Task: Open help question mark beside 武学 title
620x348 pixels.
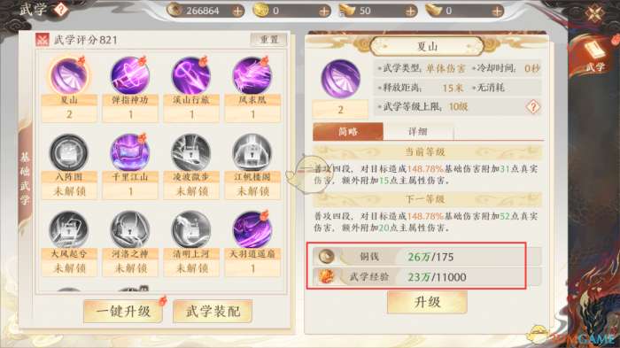Action: 60,9
